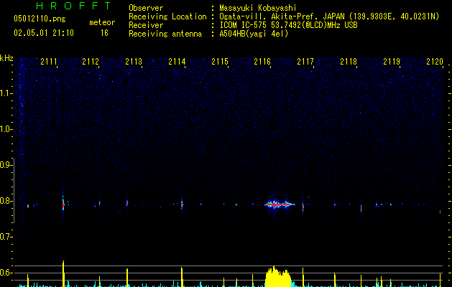The width and height of the screenshot is (452, 287).
Task: Click the 0.8 kHz axis label
Action: click(6, 201)
